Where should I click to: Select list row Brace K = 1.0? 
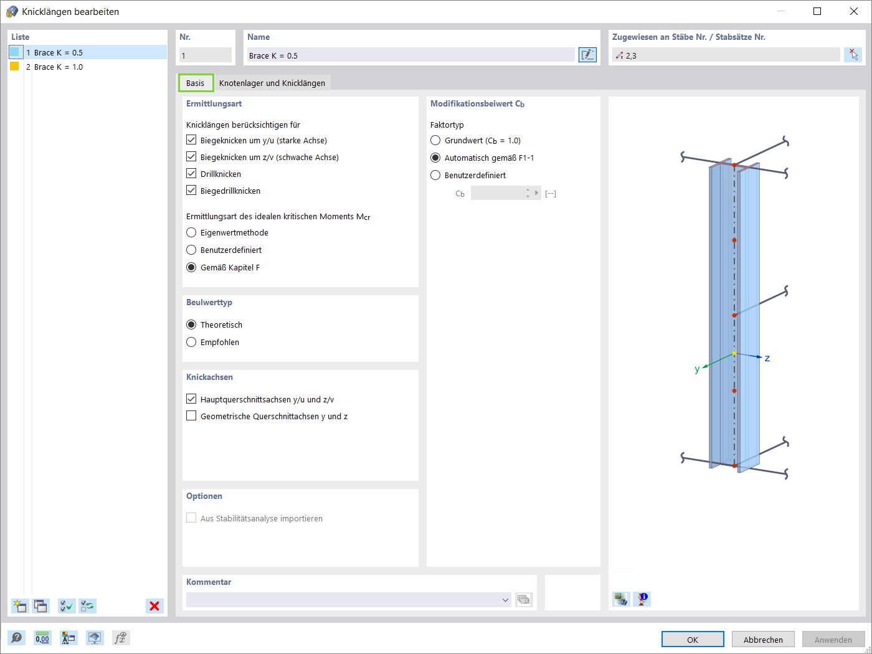click(x=88, y=67)
